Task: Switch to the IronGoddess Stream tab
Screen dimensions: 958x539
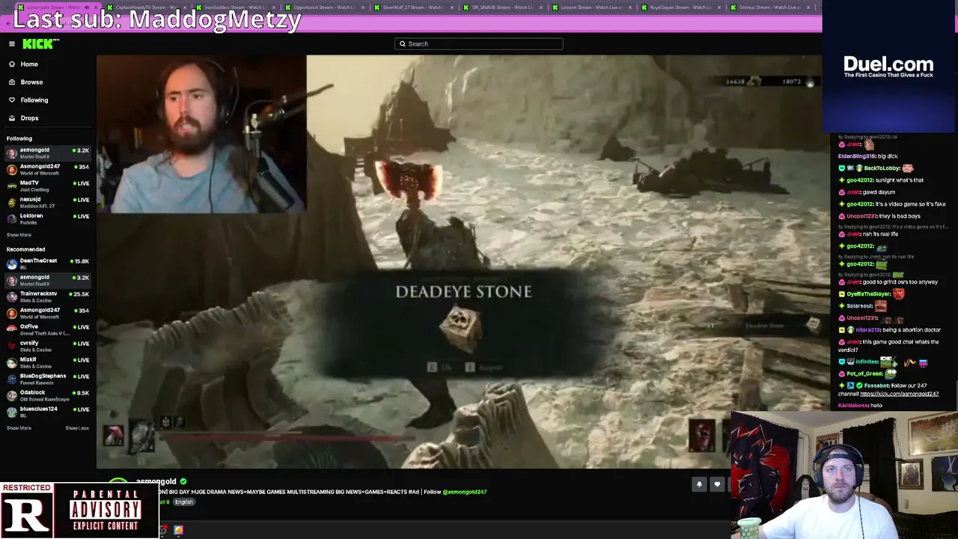Action: pos(237,7)
